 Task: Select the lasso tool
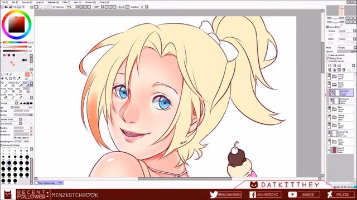click(x=6, y=74)
